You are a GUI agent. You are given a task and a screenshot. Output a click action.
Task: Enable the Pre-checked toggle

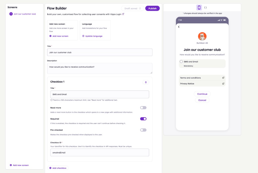click(143, 130)
